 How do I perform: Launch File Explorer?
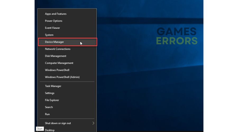click(52, 100)
